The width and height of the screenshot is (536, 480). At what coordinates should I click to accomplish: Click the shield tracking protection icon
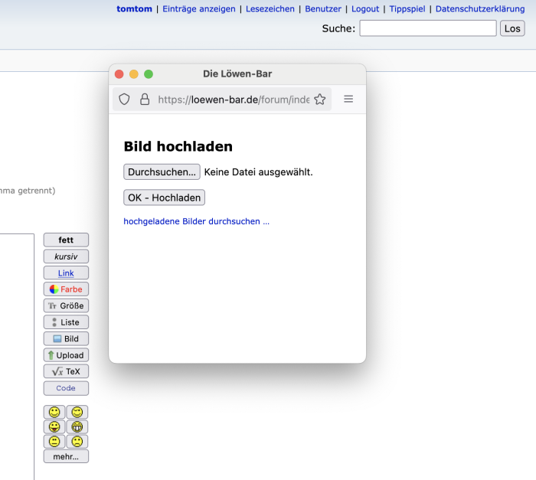(124, 100)
